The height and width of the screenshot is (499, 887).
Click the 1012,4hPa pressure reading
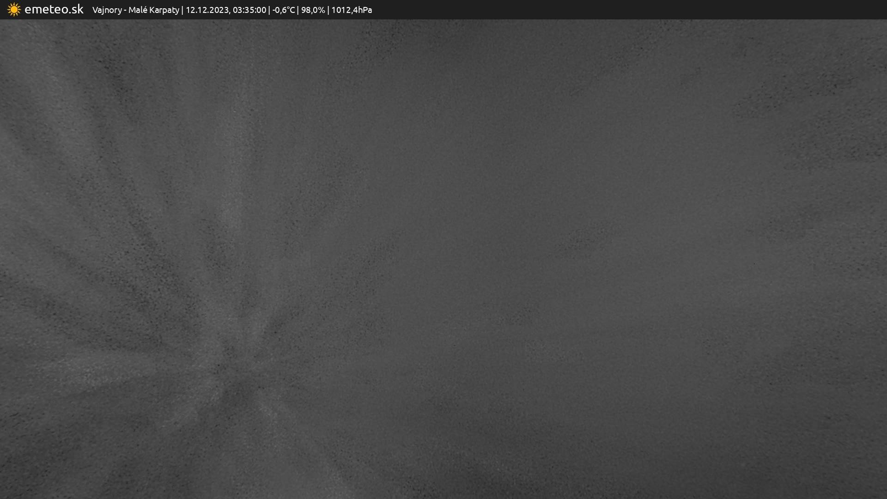(x=352, y=10)
